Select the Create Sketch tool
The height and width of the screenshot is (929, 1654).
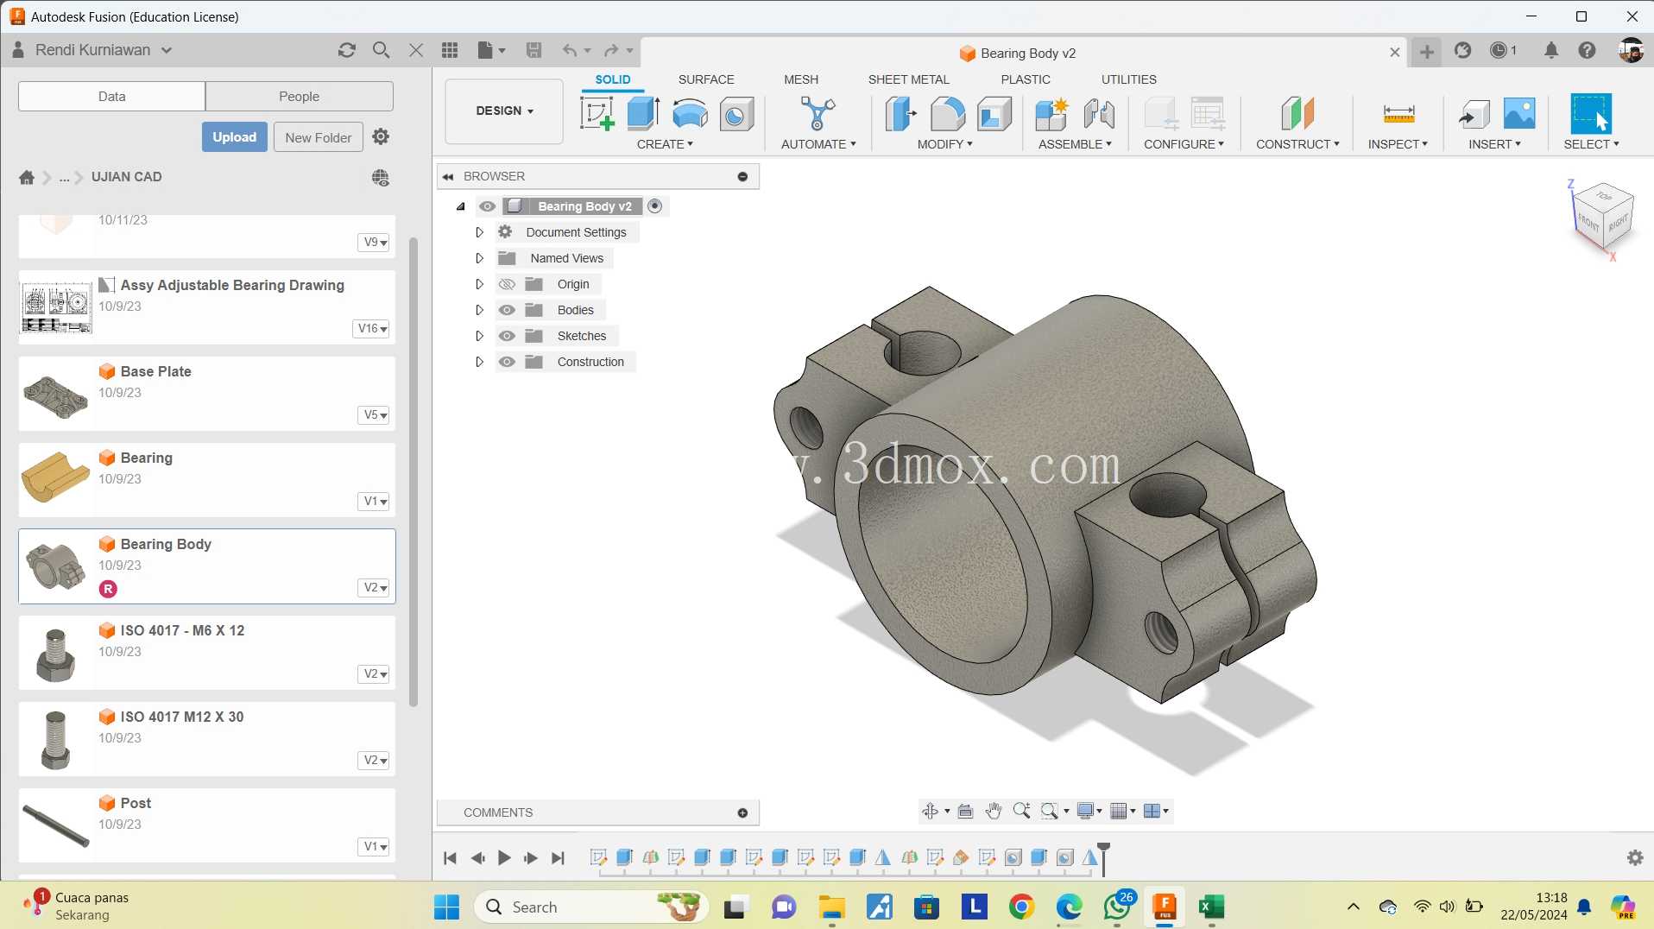coord(597,113)
